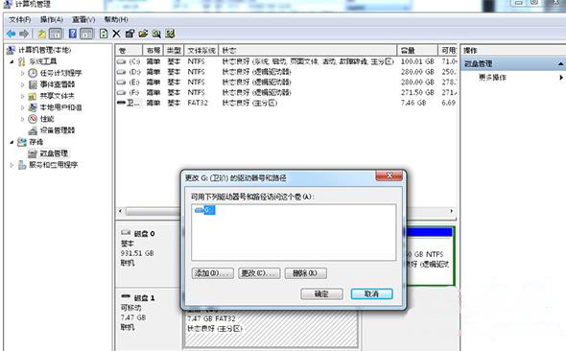Expand the 服务和应用程序 node arrow

click(12, 165)
